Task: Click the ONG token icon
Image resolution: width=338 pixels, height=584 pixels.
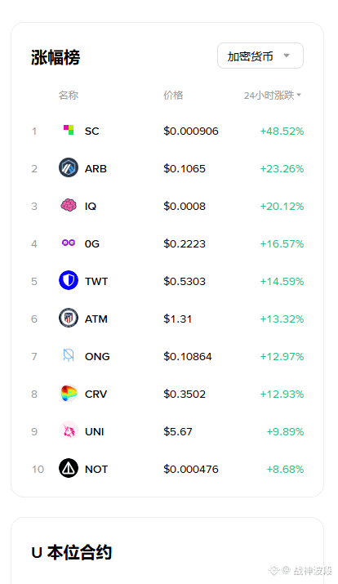Action: [x=69, y=355]
